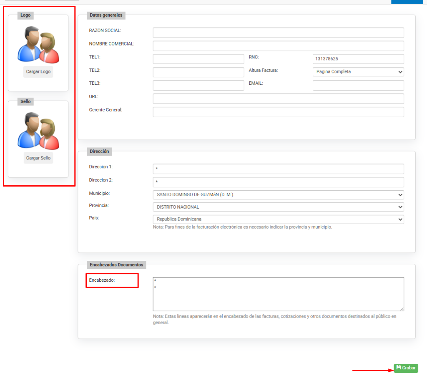
Task: Click the Logo placeholder people image
Action: [38, 44]
